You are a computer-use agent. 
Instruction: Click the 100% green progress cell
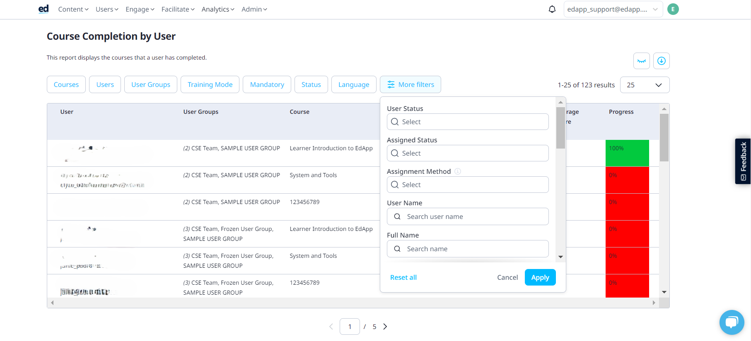point(627,153)
